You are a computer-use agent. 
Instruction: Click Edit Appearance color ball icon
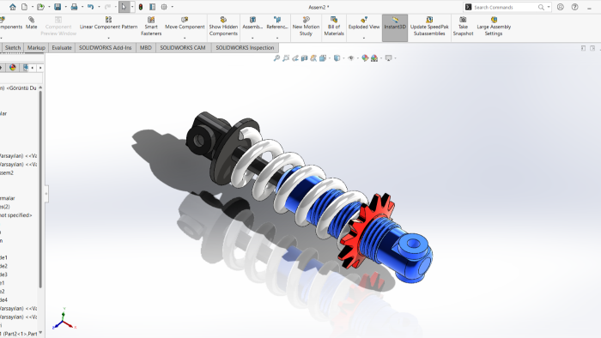point(365,58)
